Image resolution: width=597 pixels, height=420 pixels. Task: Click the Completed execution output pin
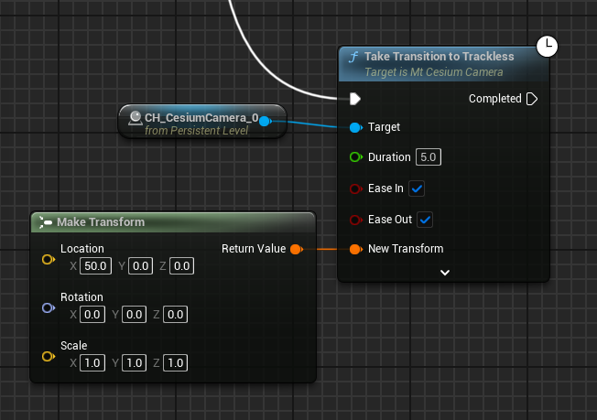pos(532,99)
